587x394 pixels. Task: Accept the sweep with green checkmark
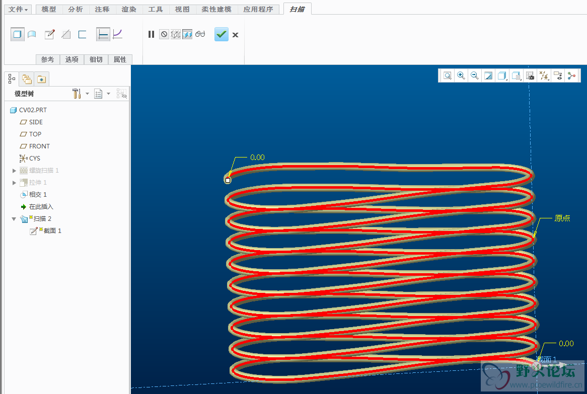click(221, 34)
